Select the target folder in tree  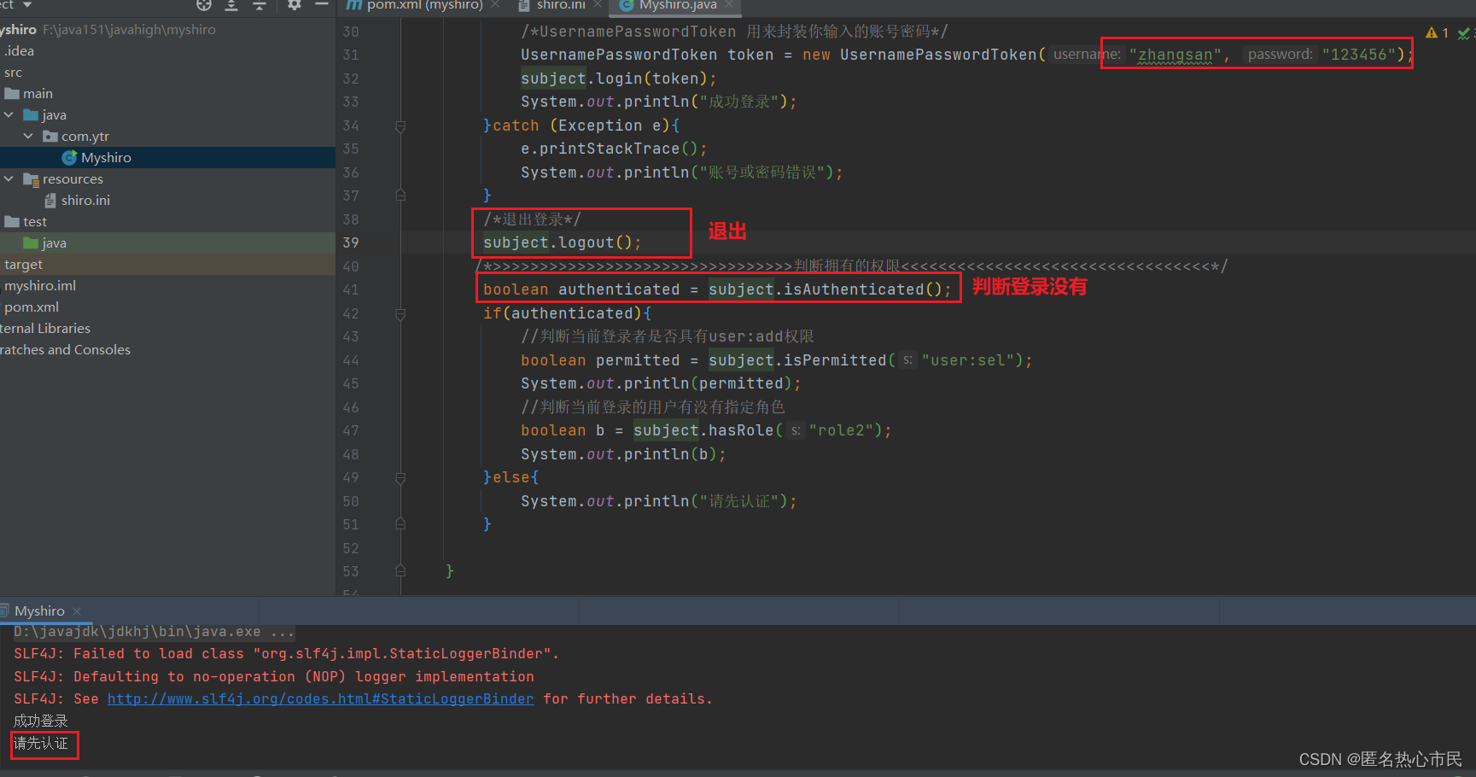(23, 265)
